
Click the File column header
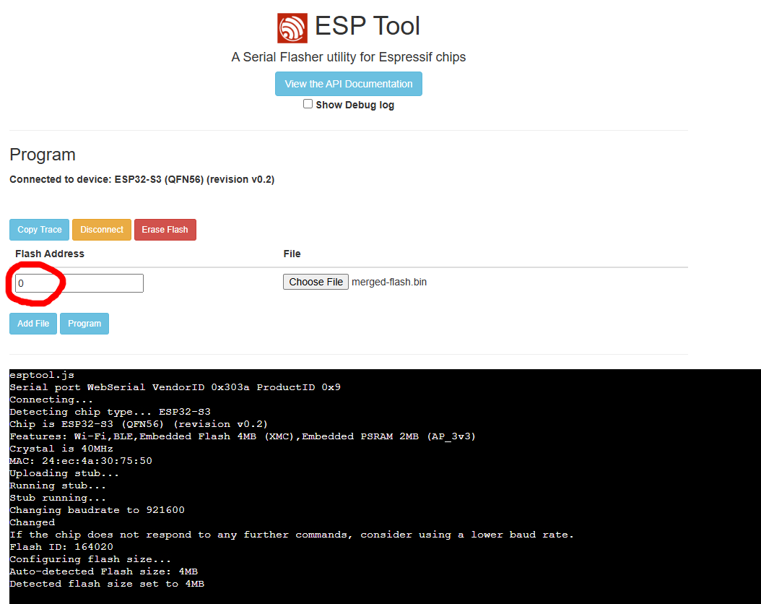click(292, 254)
